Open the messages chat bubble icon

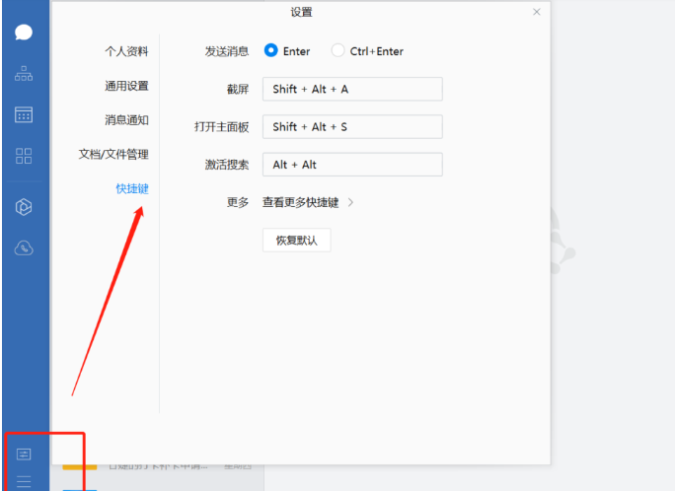[24, 32]
